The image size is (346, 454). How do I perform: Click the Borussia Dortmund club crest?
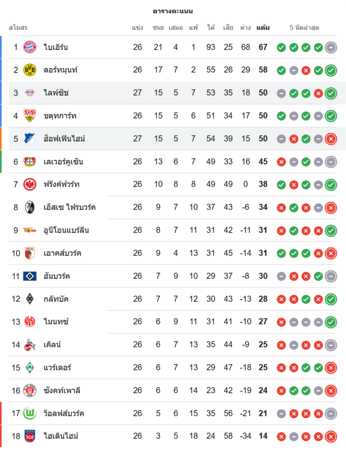point(30,70)
